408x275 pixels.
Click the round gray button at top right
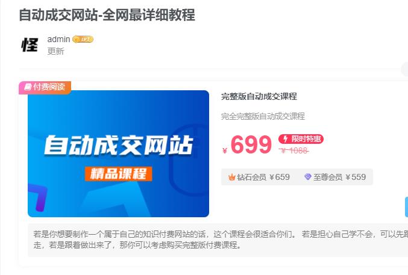404,69
